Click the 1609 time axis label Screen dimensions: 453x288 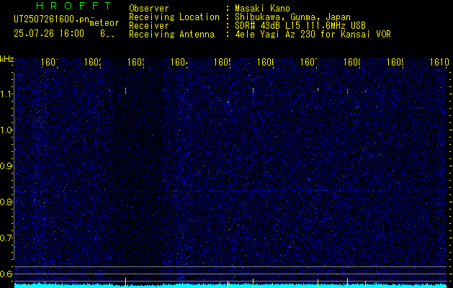tap(395, 62)
